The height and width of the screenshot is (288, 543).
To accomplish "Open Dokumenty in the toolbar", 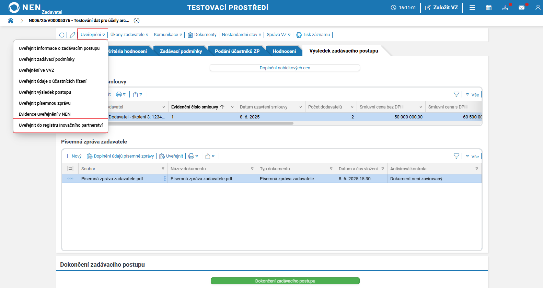I will coord(202,35).
